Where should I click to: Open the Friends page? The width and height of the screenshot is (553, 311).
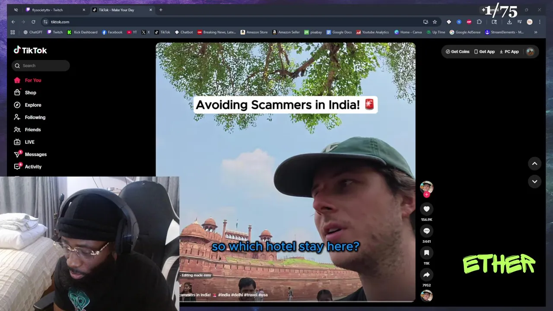click(27, 130)
